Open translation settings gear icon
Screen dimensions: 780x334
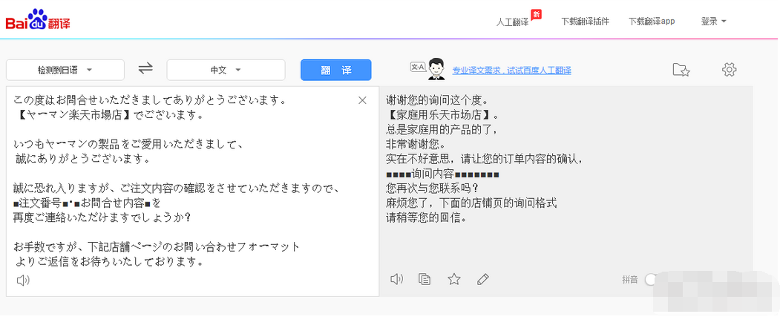click(x=729, y=70)
